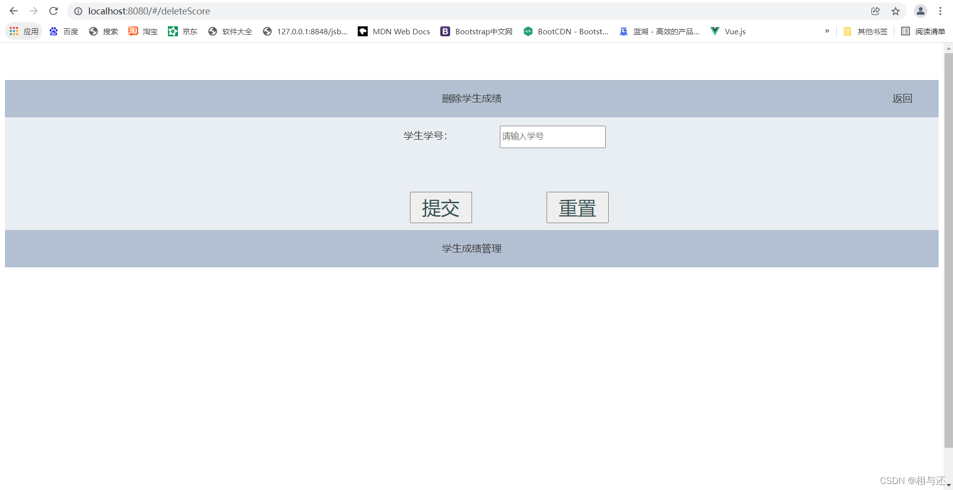Focus the 请输入学号 input field
The width and height of the screenshot is (953, 490).
click(x=553, y=137)
